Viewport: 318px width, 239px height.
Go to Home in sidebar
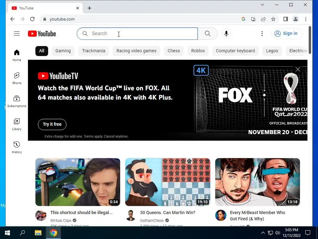pos(17,55)
